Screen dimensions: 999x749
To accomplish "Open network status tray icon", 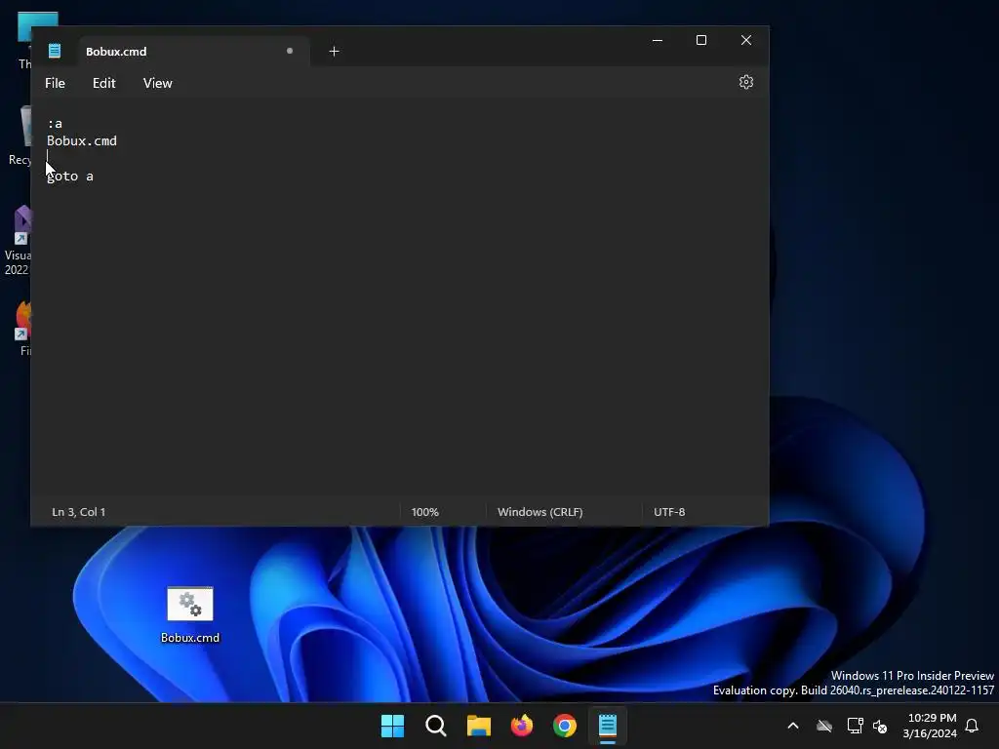I will (855, 726).
